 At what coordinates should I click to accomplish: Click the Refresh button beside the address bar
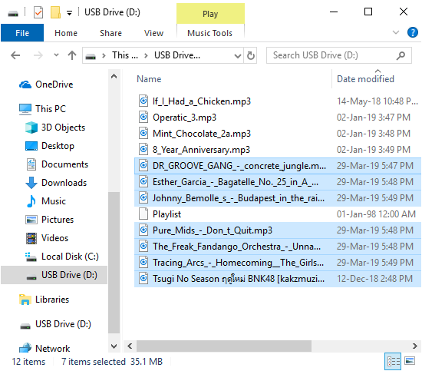click(x=251, y=55)
